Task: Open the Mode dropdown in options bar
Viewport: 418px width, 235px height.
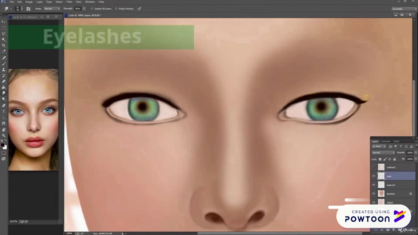Action: 52,8
